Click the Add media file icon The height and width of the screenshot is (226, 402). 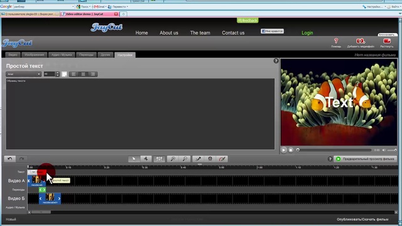(361, 41)
